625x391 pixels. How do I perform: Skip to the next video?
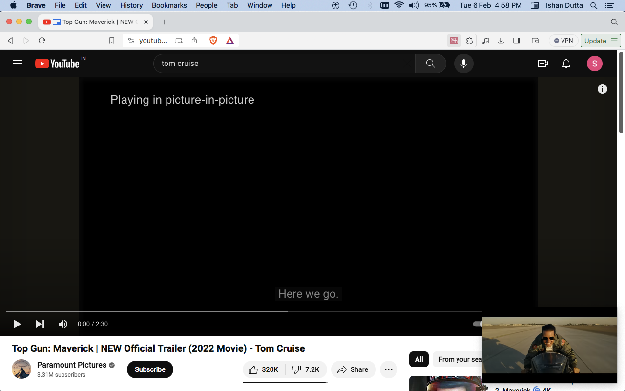pos(40,324)
